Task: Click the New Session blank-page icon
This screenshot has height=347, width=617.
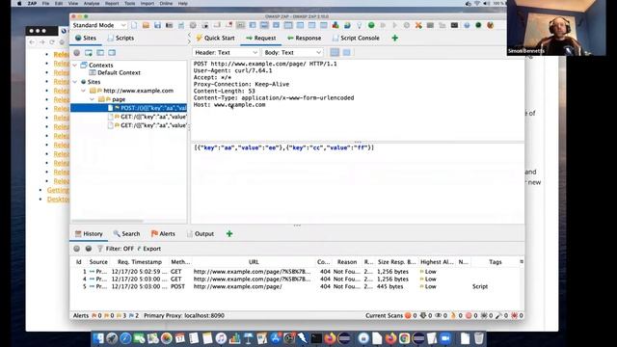Action: [134, 25]
